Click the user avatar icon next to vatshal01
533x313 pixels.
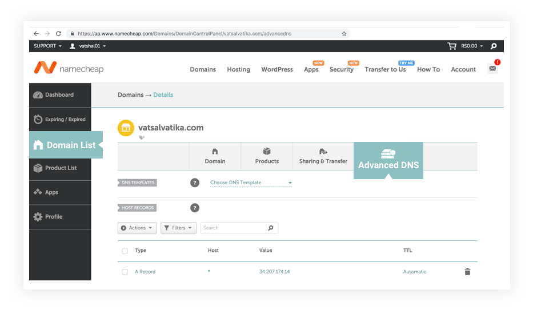[73, 46]
